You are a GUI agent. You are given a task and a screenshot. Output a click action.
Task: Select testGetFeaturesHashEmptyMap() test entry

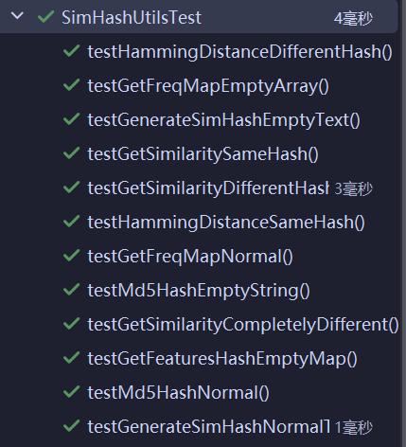tap(222, 359)
